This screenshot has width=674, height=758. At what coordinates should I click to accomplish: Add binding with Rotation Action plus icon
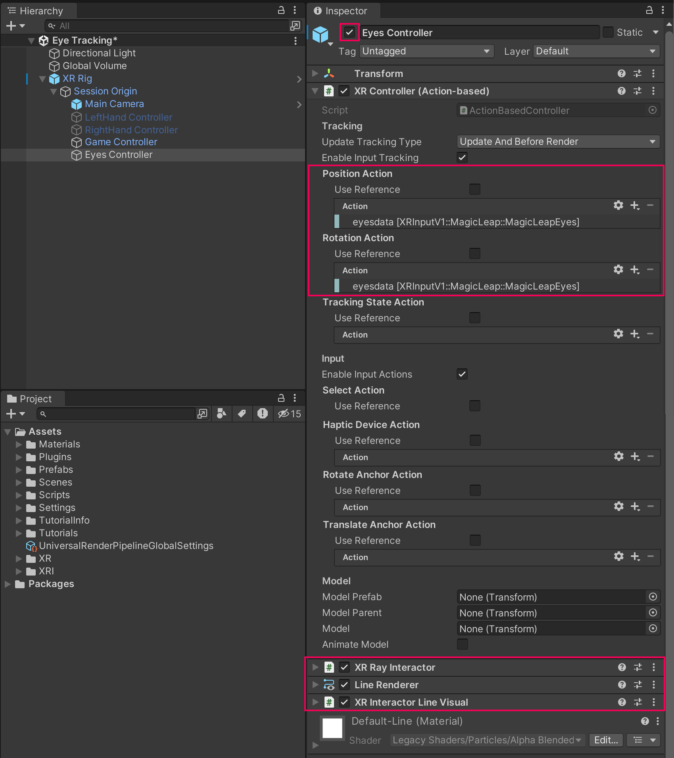click(x=635, y=270)
